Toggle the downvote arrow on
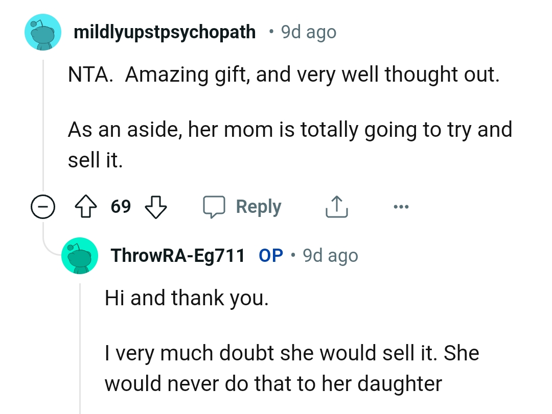Viewport: 552px width, 414px height. tap(156, 207)
